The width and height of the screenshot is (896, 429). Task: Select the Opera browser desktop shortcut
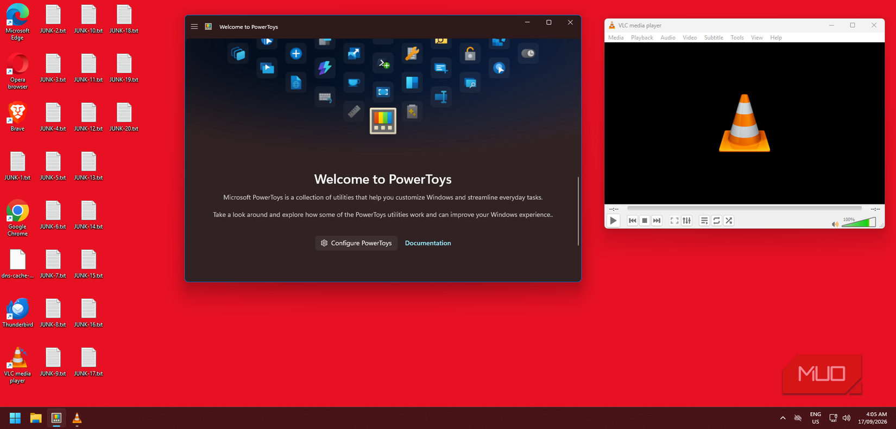pyautogui.click(x=17, y=71)
